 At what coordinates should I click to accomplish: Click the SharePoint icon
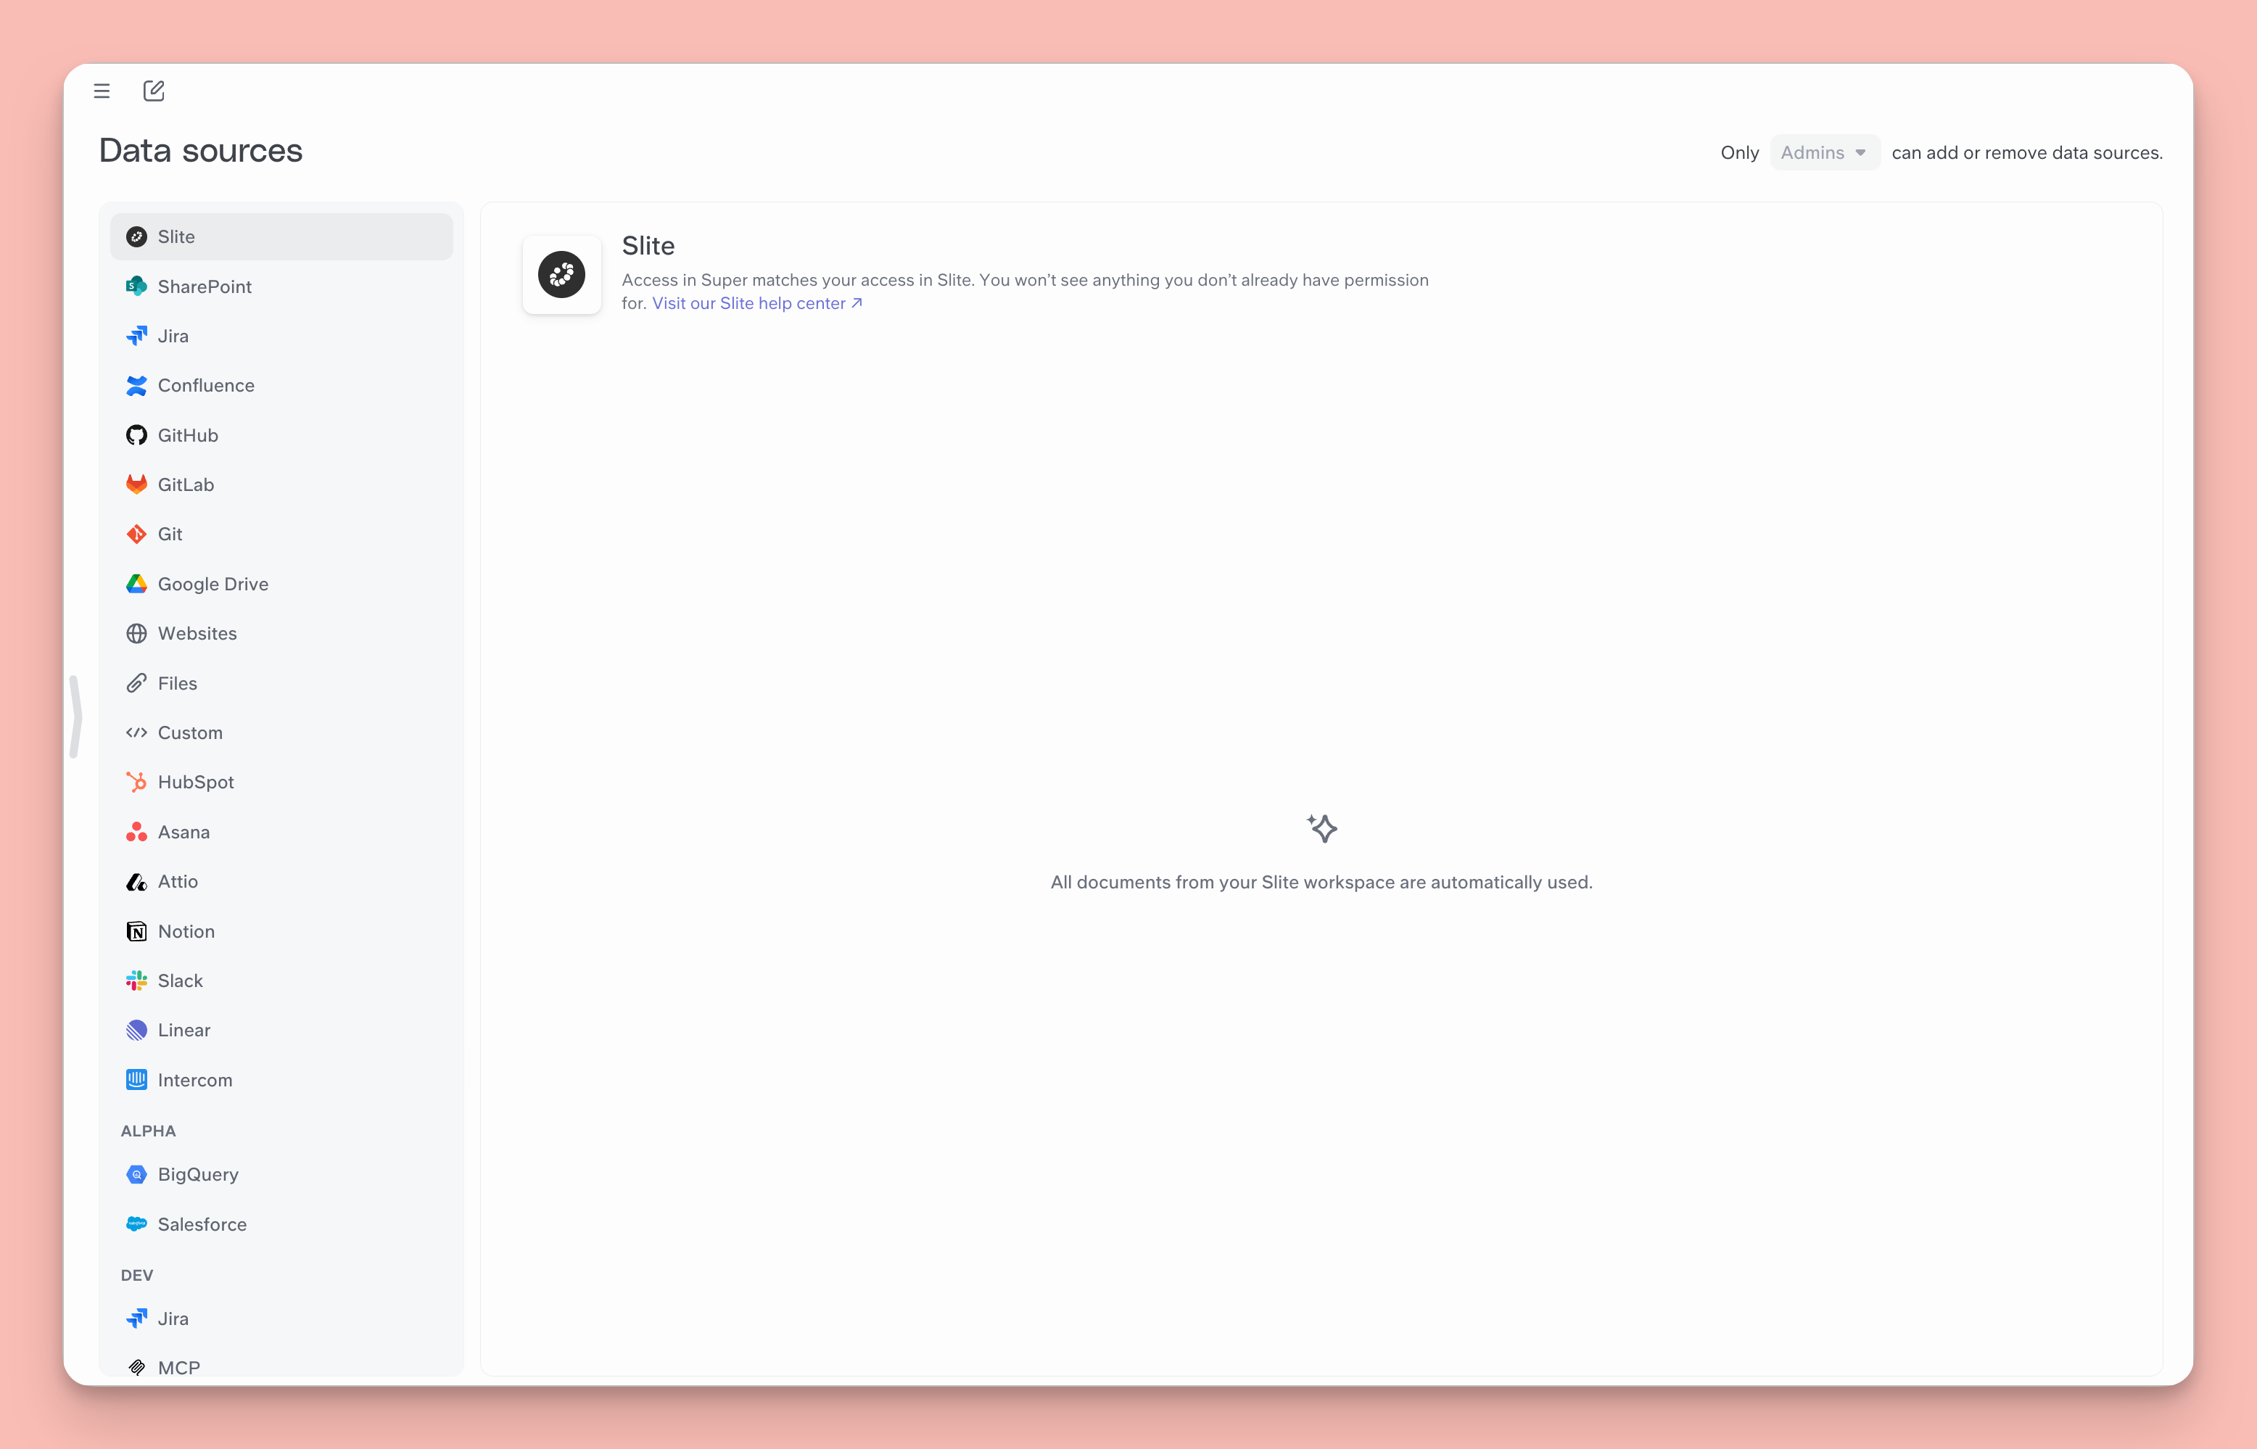[x=136, y=286]
